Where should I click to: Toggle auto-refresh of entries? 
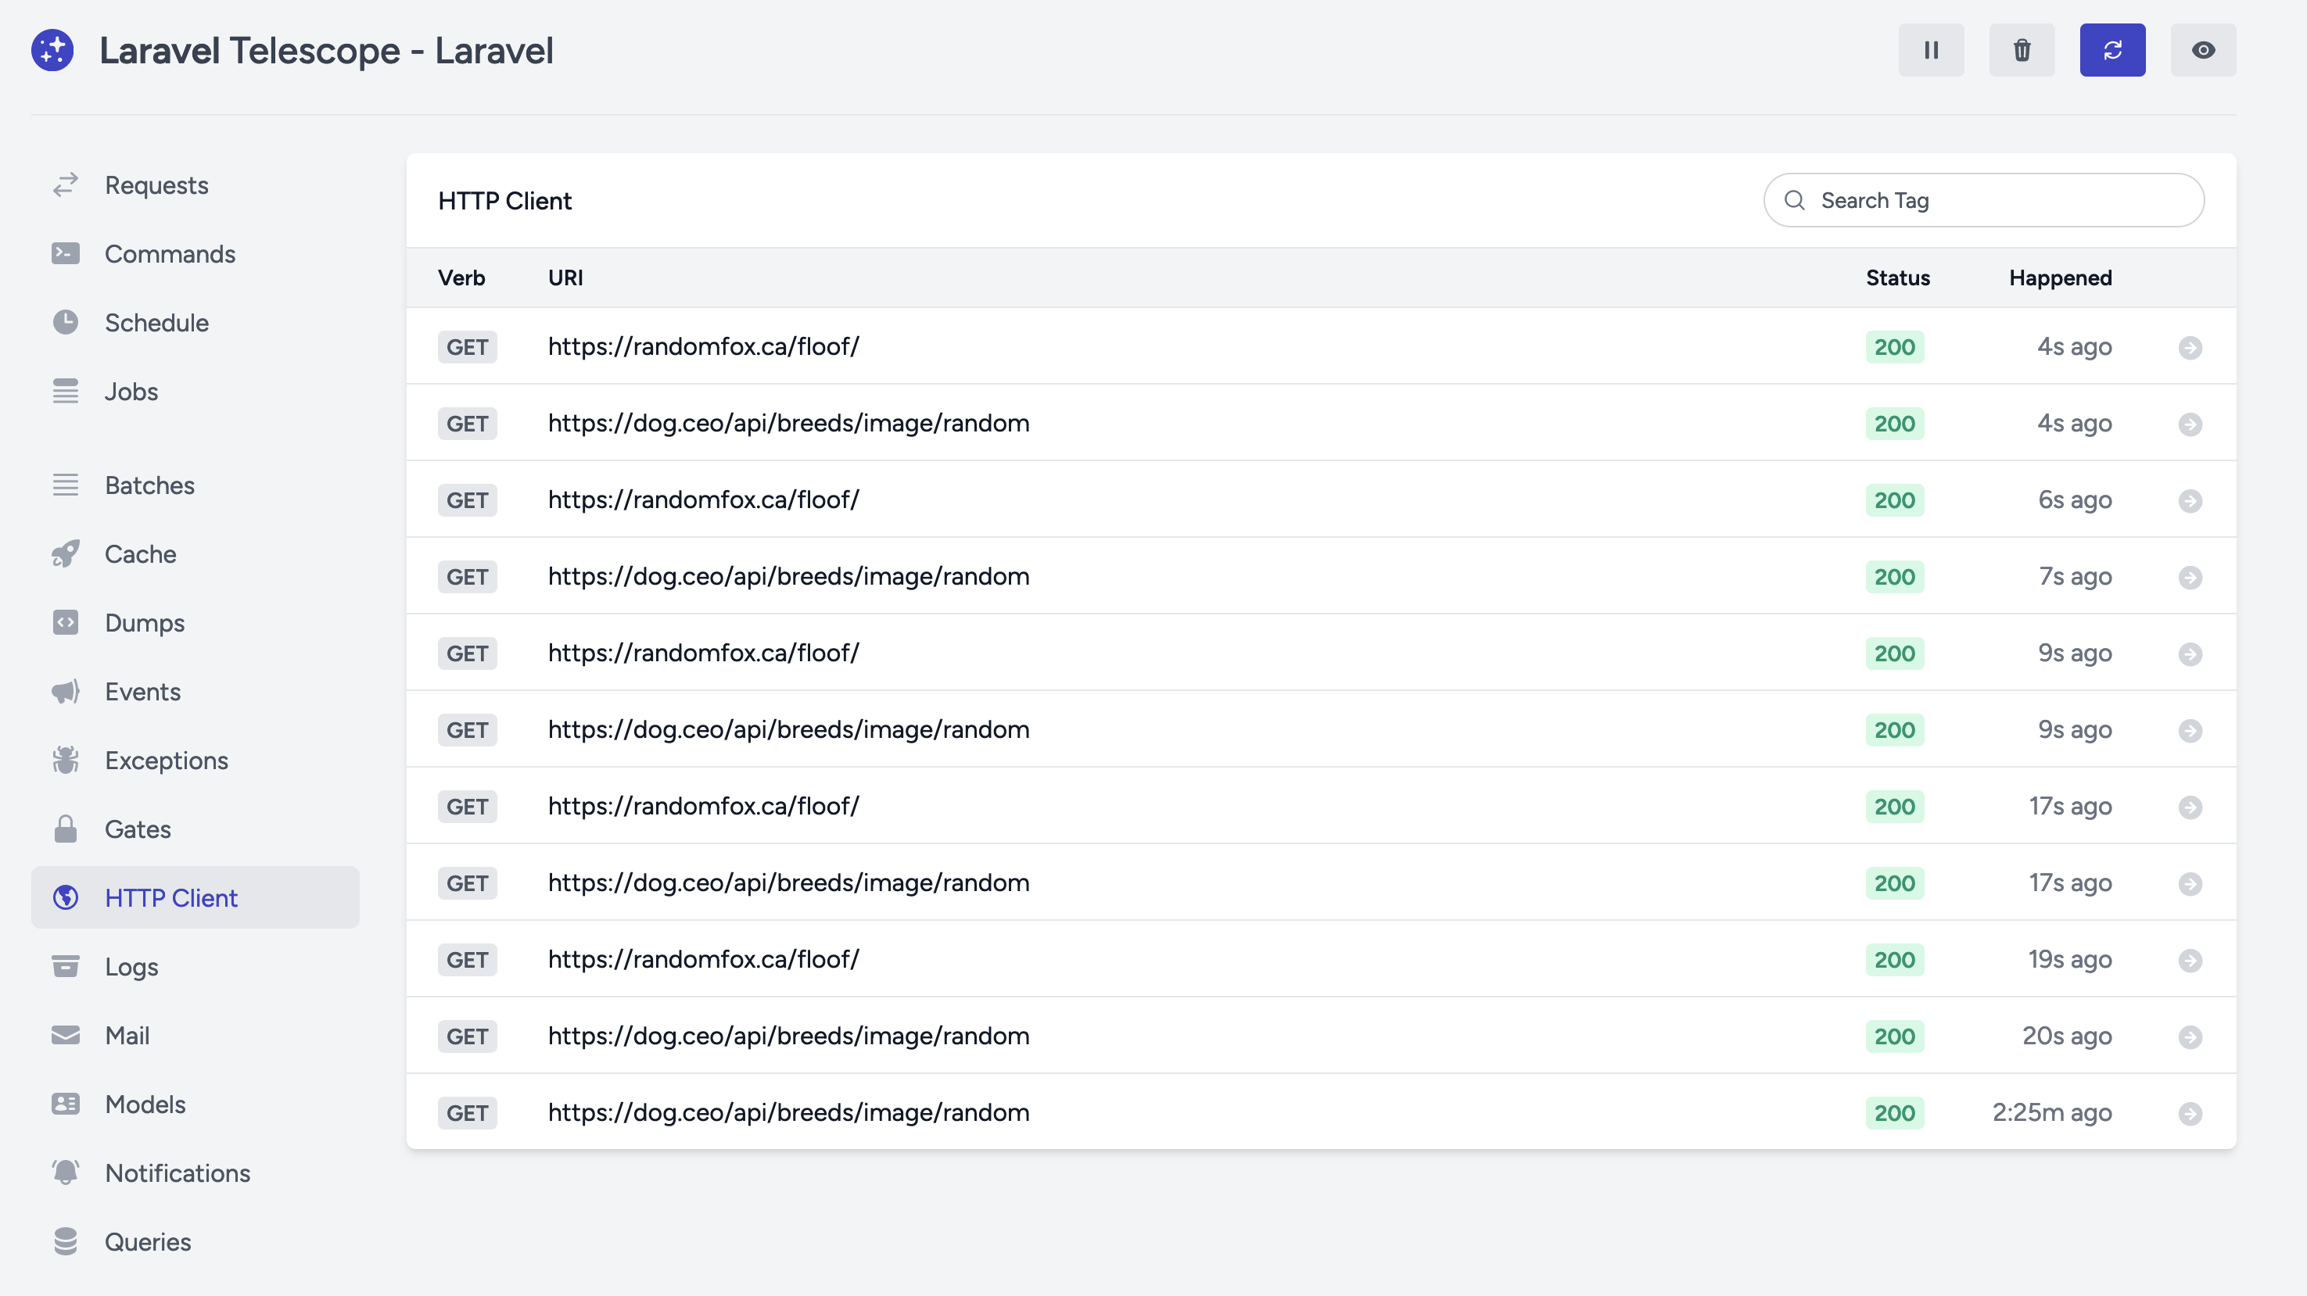coord(2112,50)
